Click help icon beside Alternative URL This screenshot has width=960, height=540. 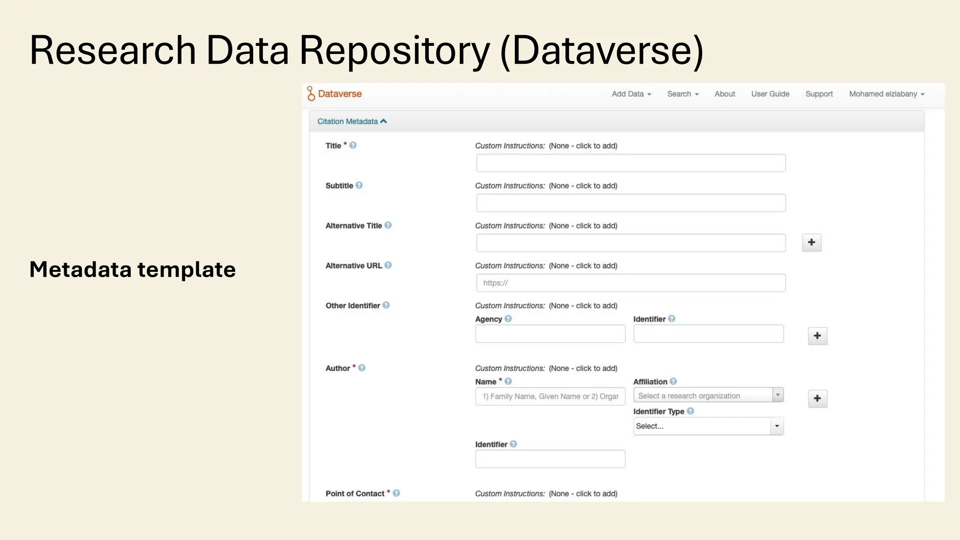point(388,265)
